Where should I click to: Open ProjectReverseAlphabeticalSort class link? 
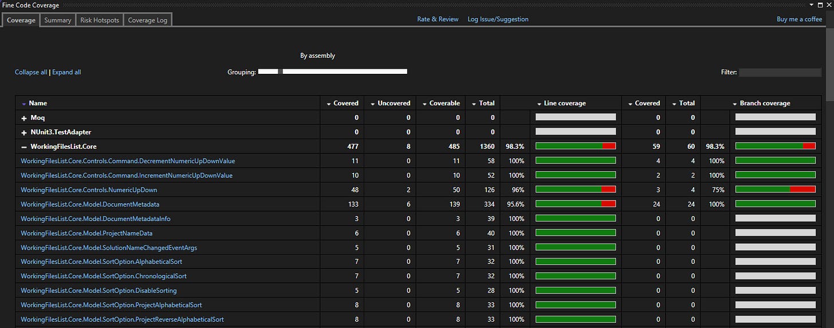point(122,319)
